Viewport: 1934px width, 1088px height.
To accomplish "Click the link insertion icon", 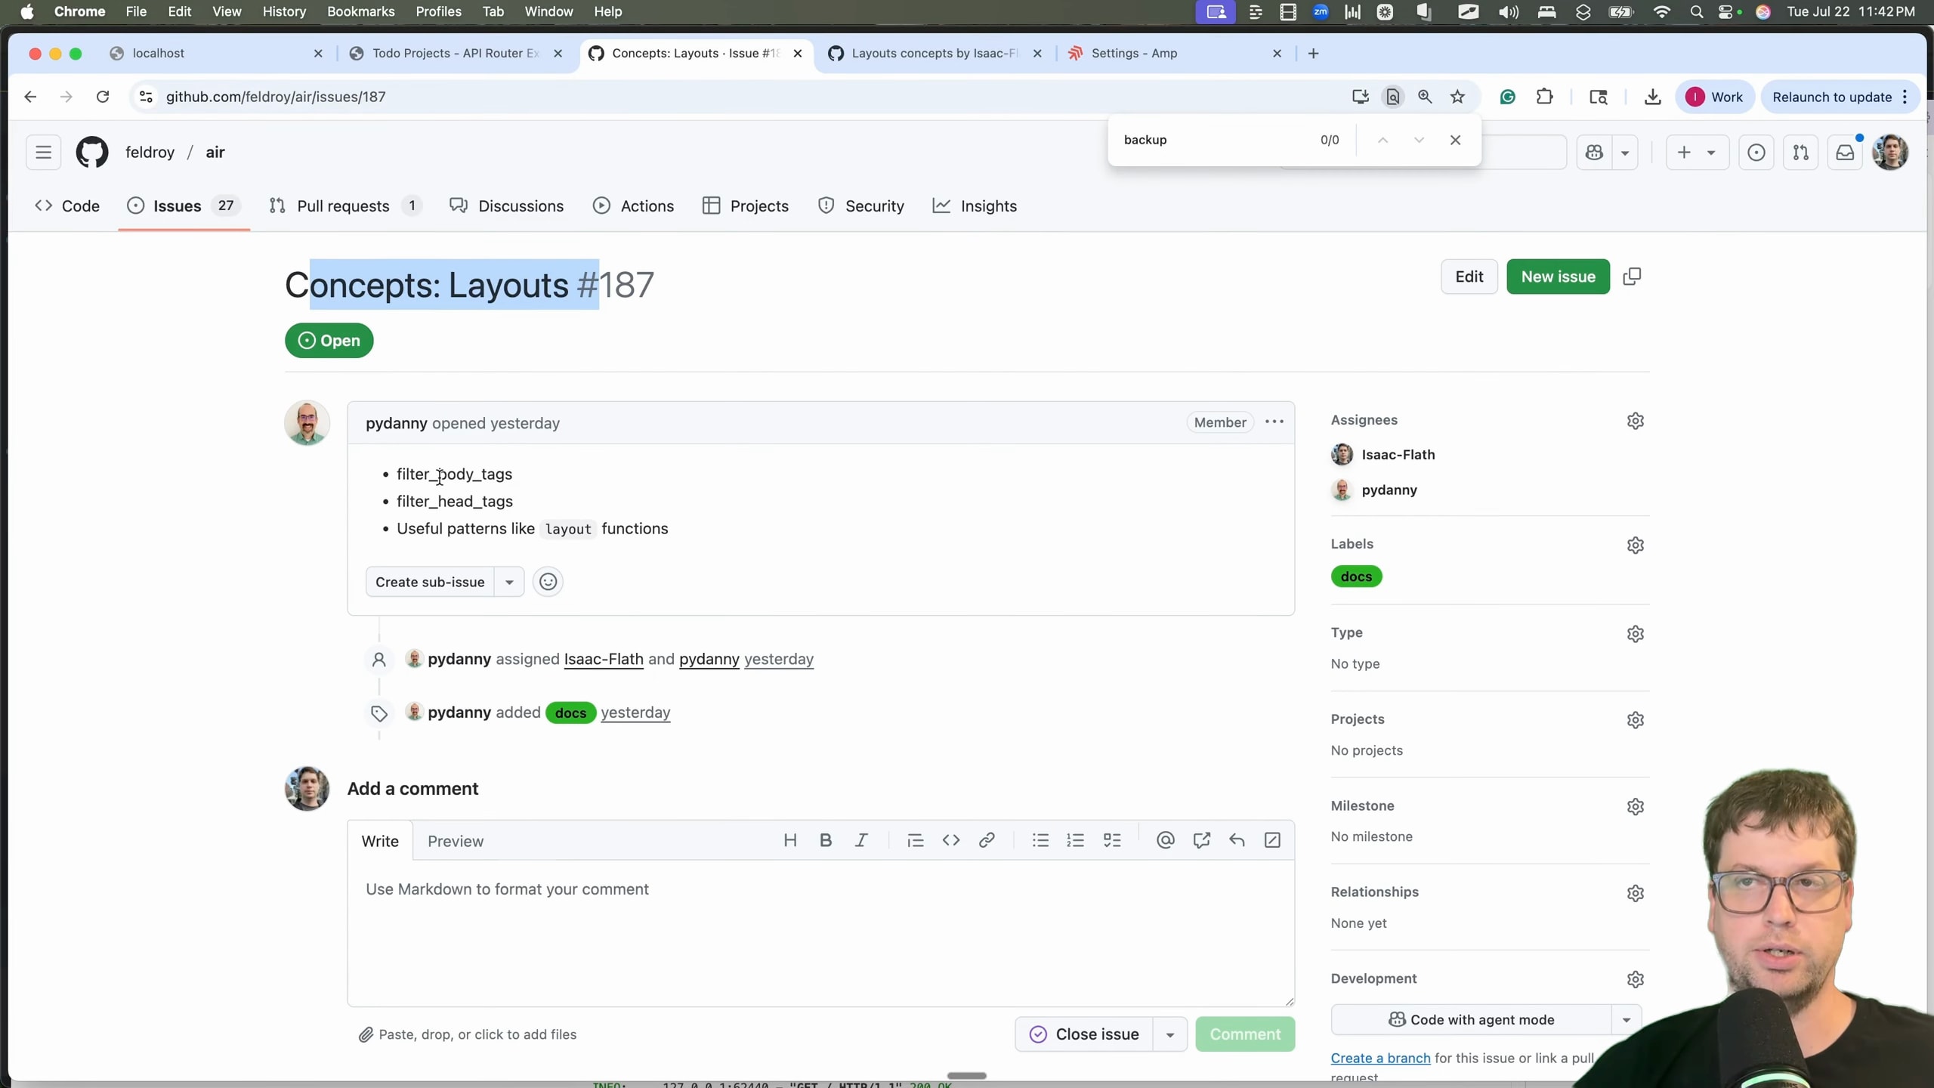I will coord(986,840).
